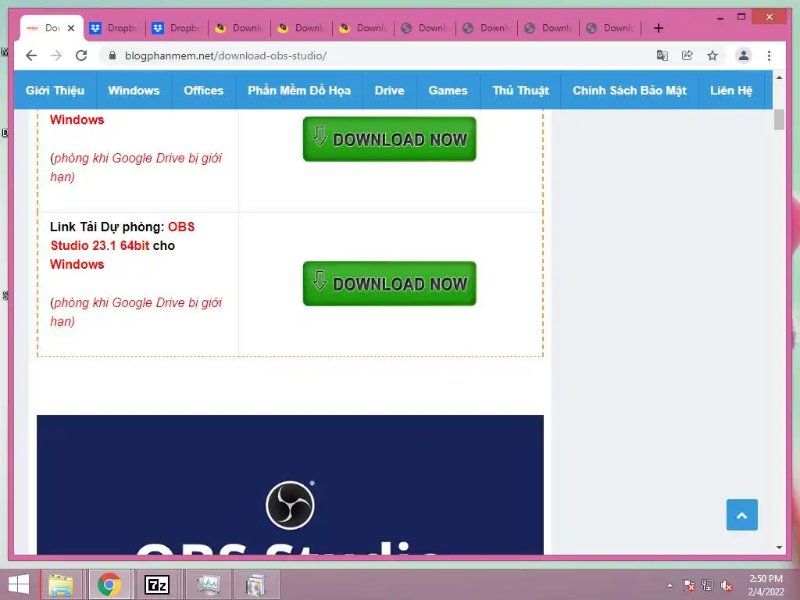Open the clock showing 2:50 PM
The height and width of the screenshot is (600, 800).
pyautogui.click(x=766, y=585)
